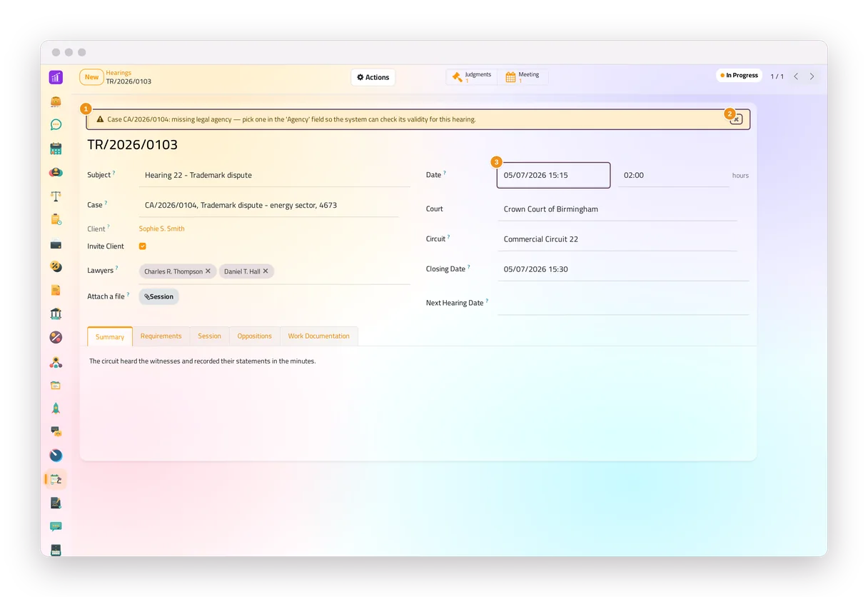Open the connected nodes sidebar icon
The height and width of the screenshot is (597, 868).
[x=56, y=361]
